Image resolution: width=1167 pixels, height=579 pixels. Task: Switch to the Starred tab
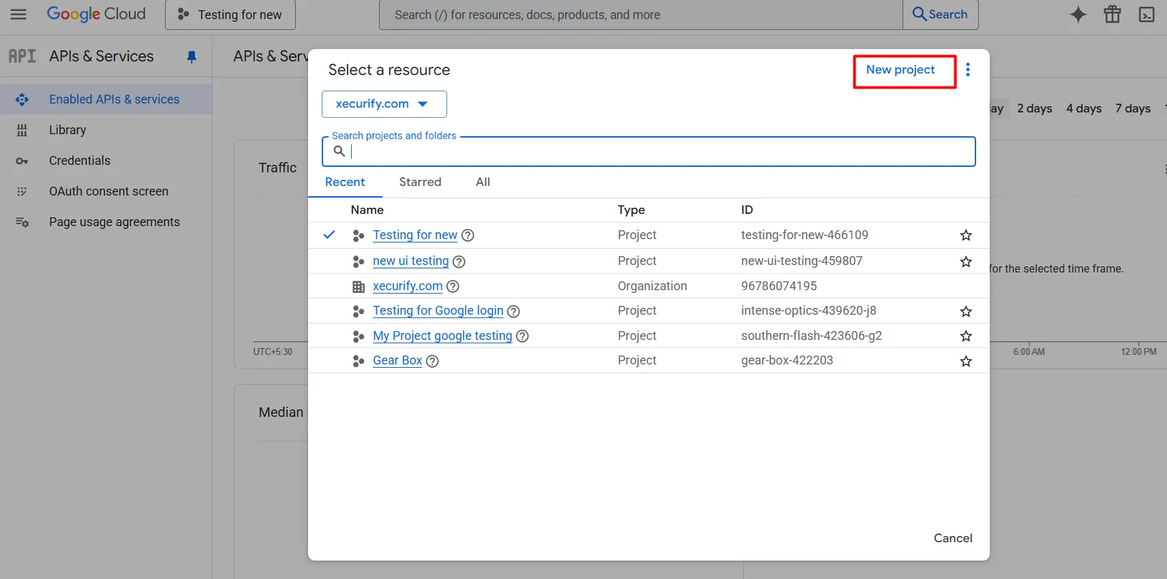(420, 182)
